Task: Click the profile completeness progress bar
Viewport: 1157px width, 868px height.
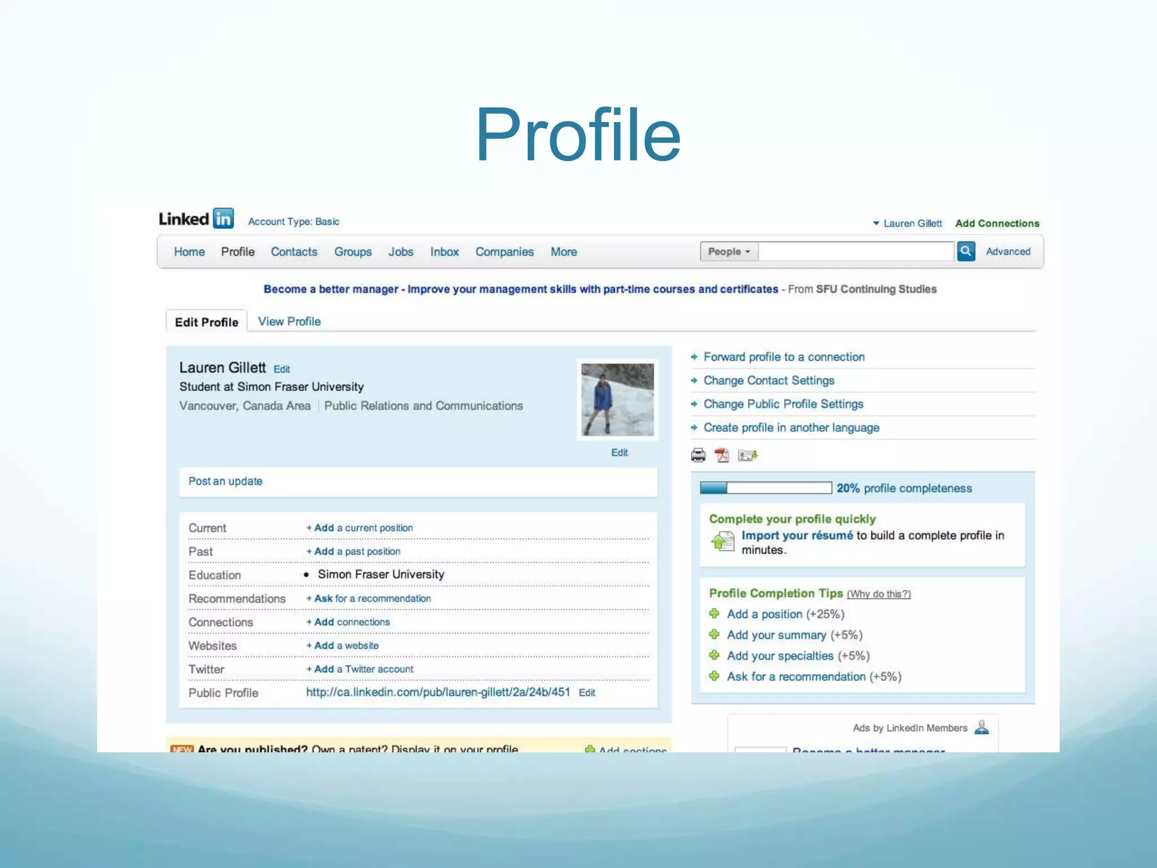Action: point(765,488)
